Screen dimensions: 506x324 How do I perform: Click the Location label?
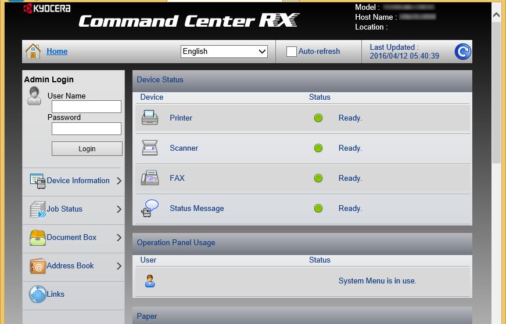371,27
